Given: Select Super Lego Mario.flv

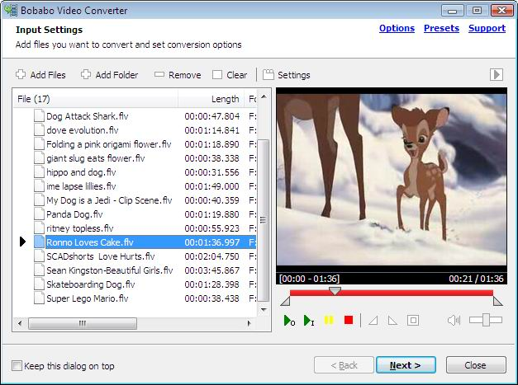Looking at the screenshot, I should pos(88,298).
